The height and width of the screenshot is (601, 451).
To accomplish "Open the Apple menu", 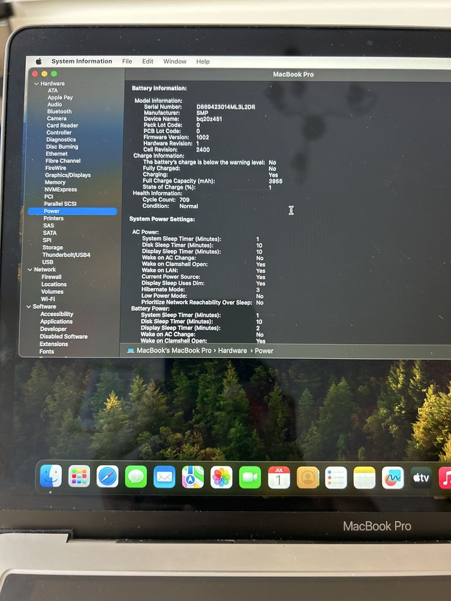I will (x=38, y=61).
